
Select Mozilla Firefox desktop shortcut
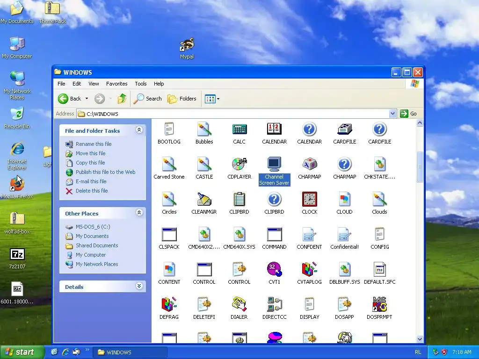click(17, 188)
